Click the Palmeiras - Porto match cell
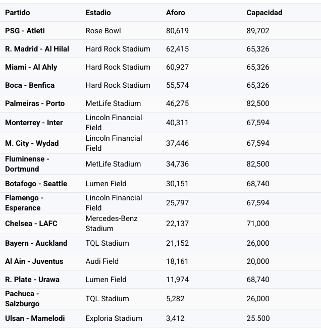Screen dimensions: 321x330 coord(35,103)
